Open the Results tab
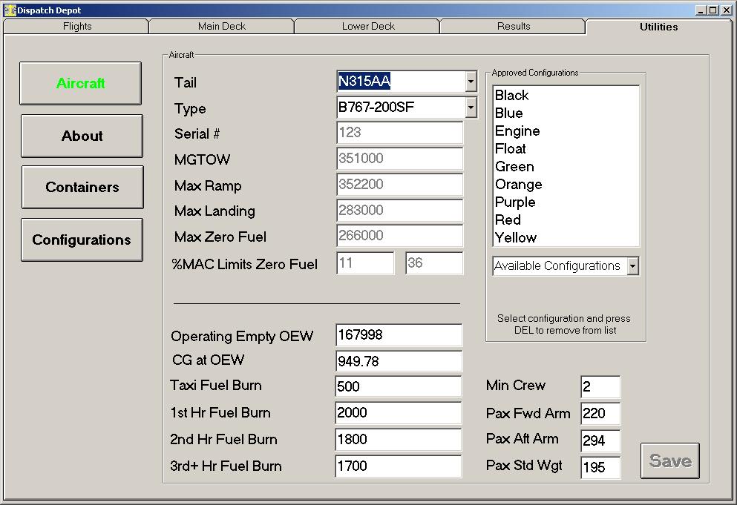This screenshot has width=737, height=505. pos(514,26)
